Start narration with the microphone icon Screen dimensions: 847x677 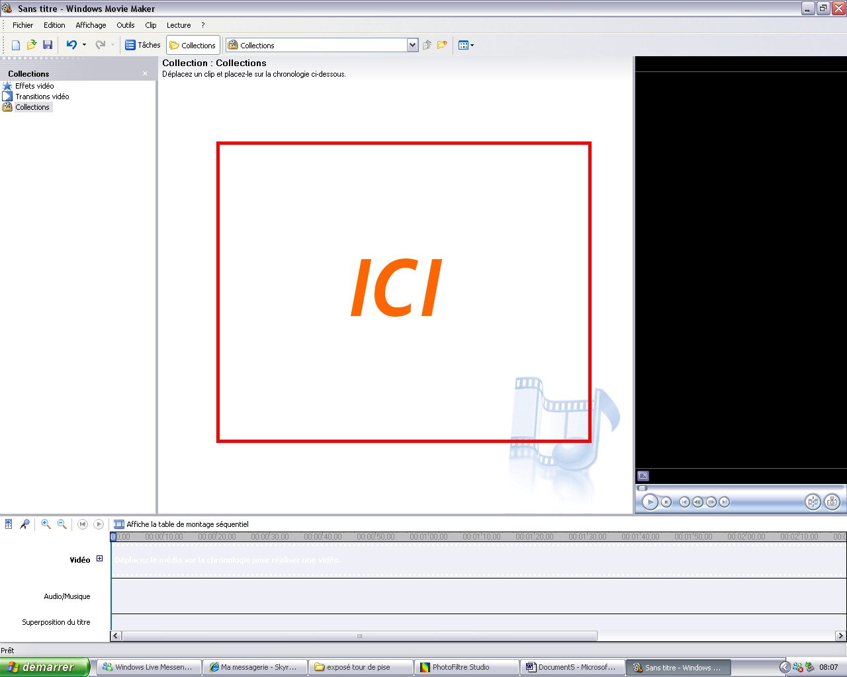24,524
